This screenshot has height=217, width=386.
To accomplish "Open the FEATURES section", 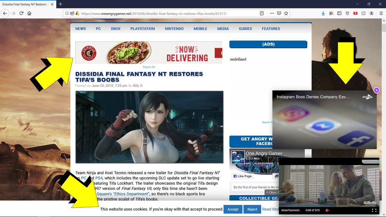I will [x=271, y=29].
